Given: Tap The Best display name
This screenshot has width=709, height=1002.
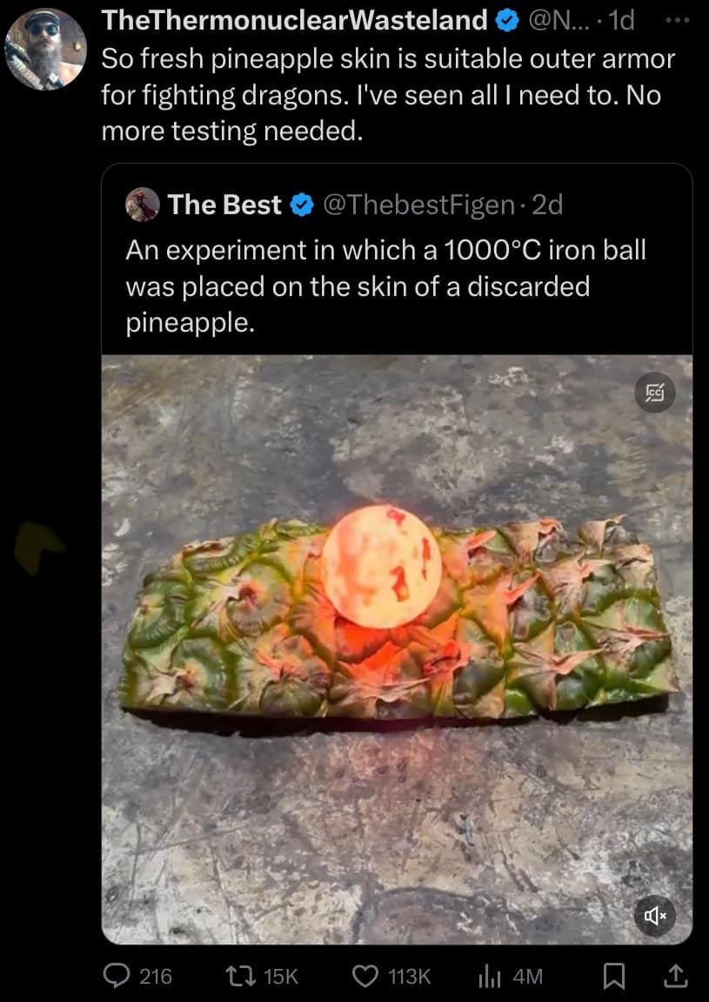Looking at the screenshot, I should [x=224, y=205].
